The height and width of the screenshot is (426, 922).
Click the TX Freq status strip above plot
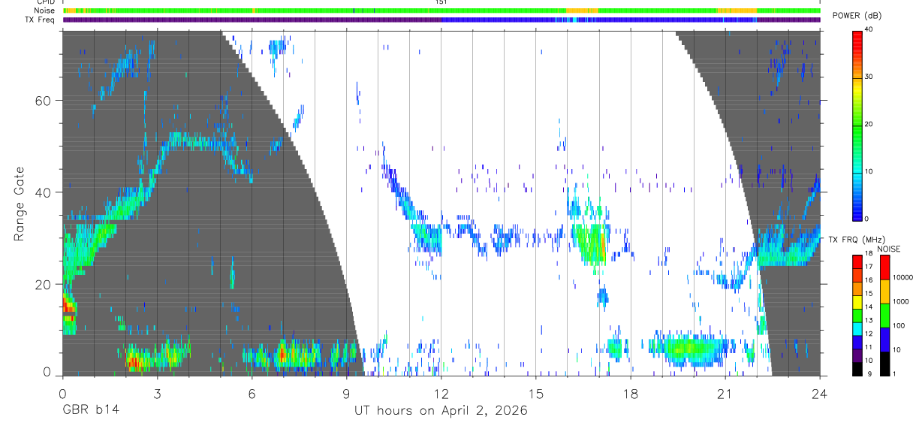441,20
